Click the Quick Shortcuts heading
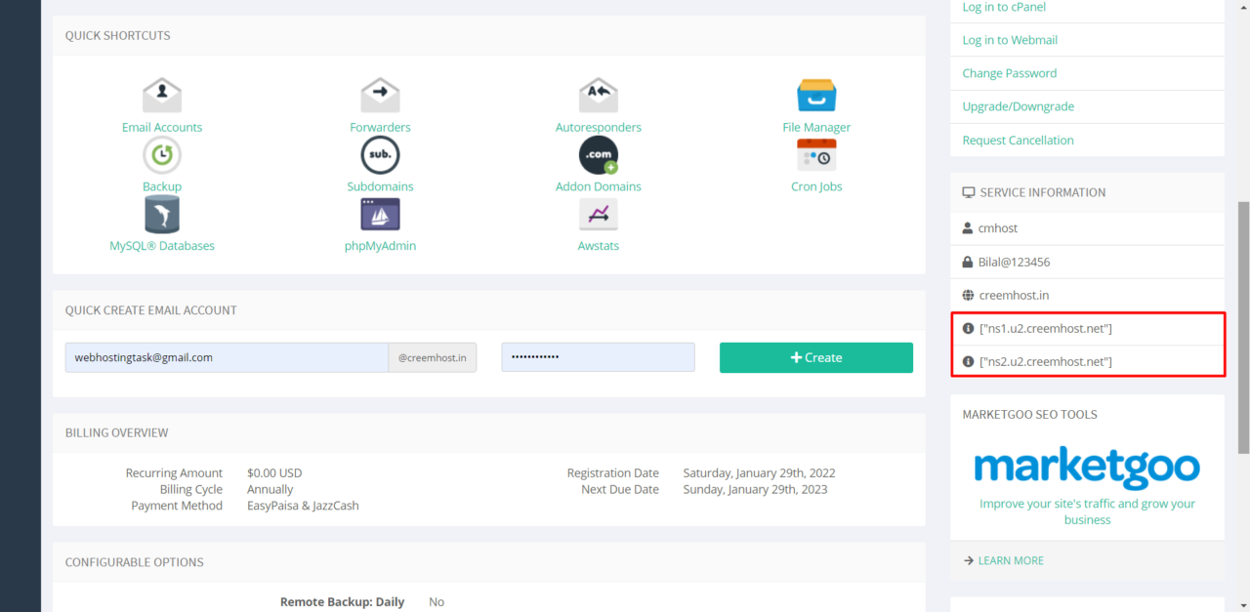Screen dimensions: 1250x612 [x=117, y=35]
